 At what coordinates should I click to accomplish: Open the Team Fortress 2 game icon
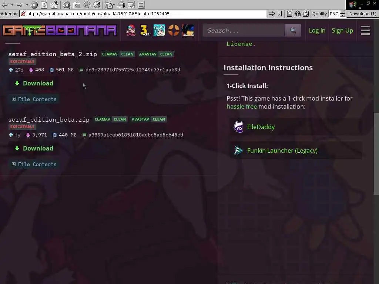[174, 30]
